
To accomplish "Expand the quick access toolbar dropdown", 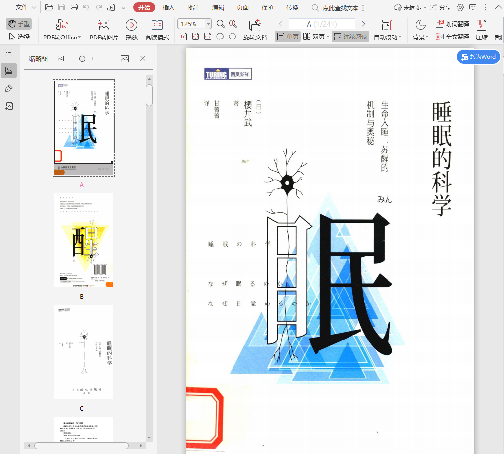I will pos(123,8).
